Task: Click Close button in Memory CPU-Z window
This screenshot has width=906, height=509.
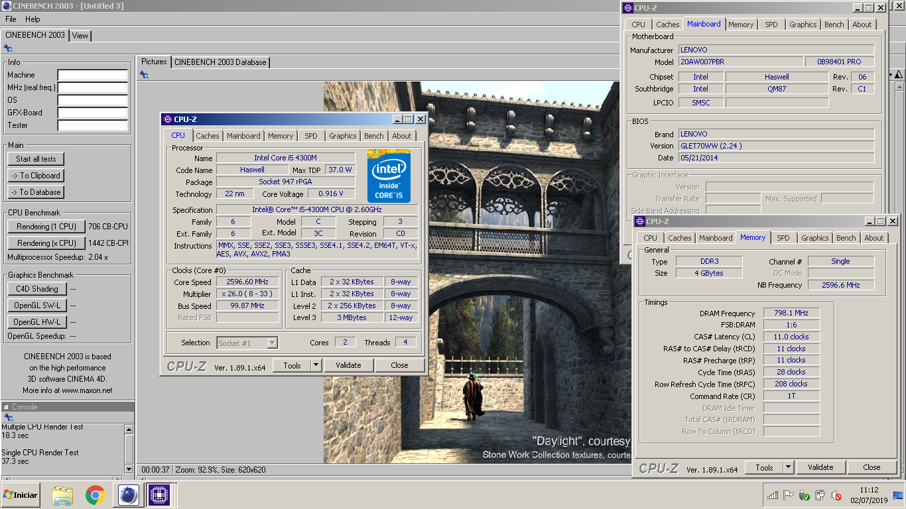Action: click(x=872, y=467)
